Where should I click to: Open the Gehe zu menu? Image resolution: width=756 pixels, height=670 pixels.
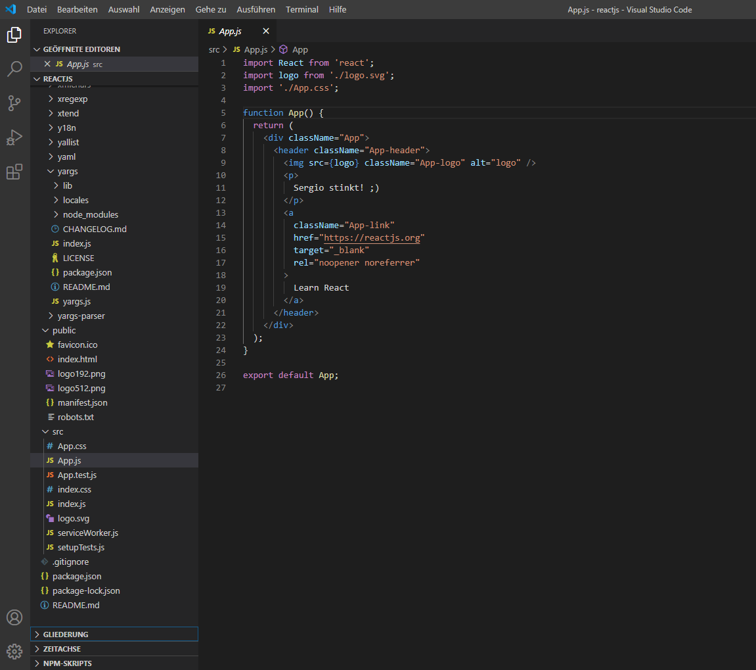[x=211, y=9]
